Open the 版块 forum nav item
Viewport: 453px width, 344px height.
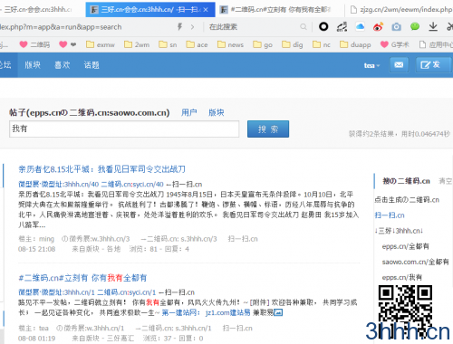(33, 65)
